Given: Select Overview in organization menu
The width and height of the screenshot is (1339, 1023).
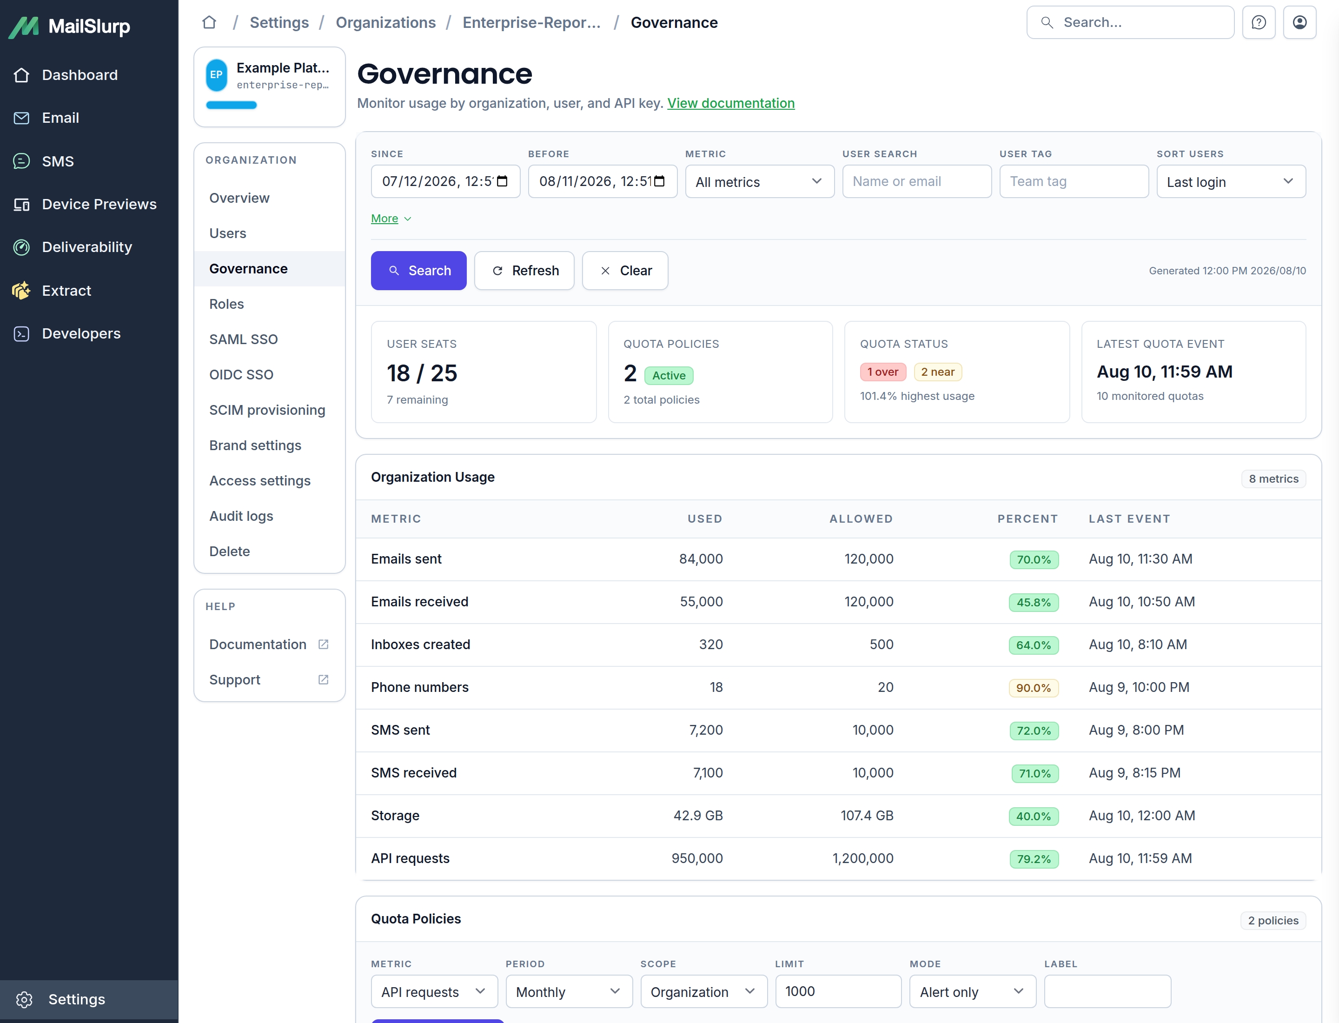Looking at the screenshot, I should pos(269,198).
